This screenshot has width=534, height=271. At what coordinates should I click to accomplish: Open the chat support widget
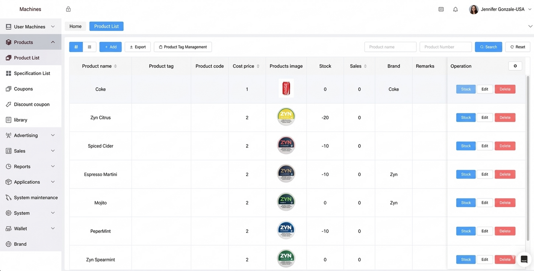(524, 260)
